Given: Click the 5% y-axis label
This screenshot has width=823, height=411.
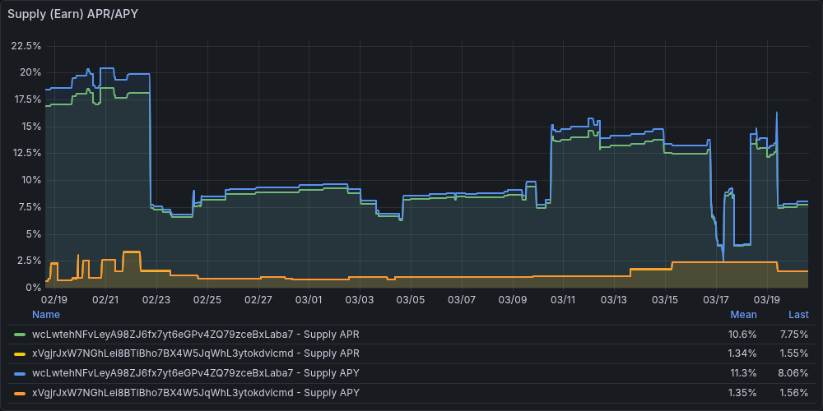Looking at the screenshot, I should [34, 233].
